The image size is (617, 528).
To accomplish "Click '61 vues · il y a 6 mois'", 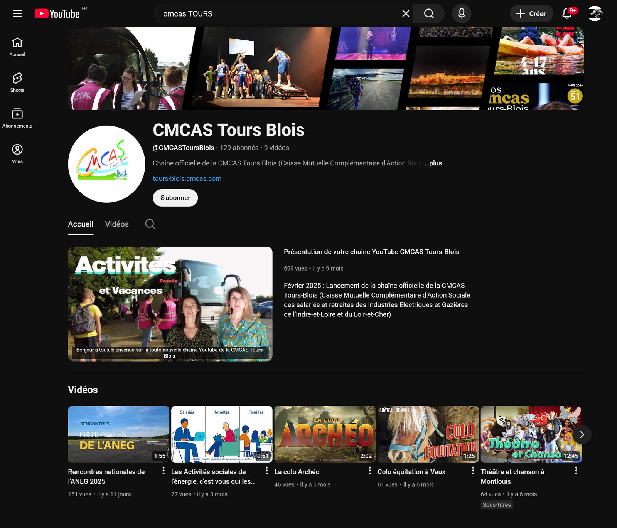I will 406,484.
